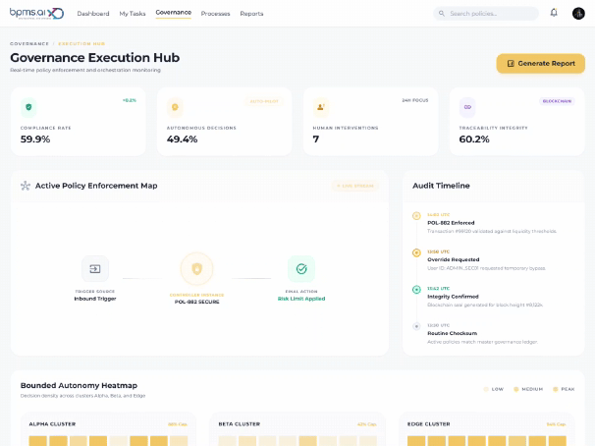595x446 pixels.
Task: Go to the Processes tab
Action: (215, 14)
